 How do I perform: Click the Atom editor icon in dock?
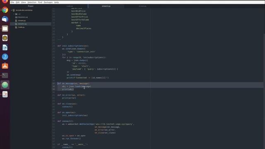[5, 85]
